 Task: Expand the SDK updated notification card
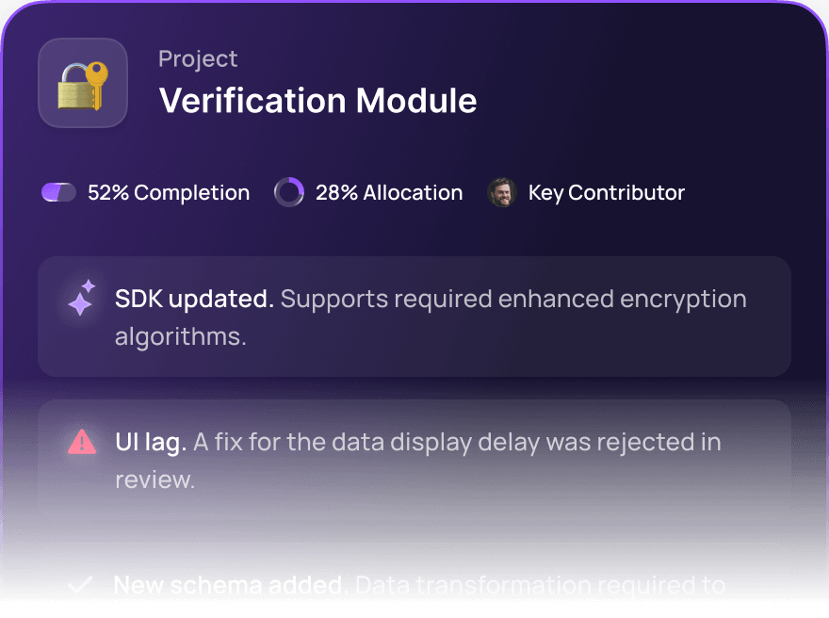414,317
